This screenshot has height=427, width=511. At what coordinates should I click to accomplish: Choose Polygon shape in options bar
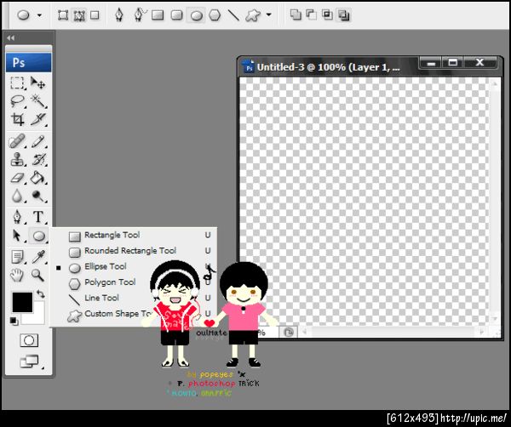tap(215, 15)
